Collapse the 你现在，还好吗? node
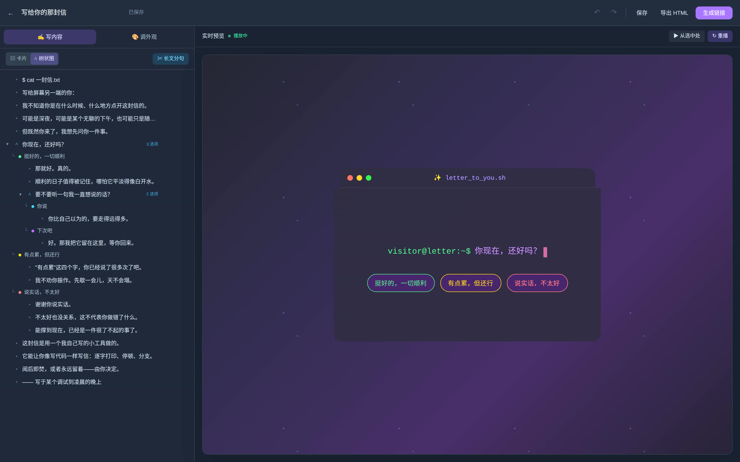740x462 pixels. click(7, 144)
